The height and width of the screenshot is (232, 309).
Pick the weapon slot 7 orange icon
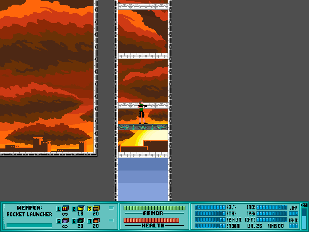pyautogui.click(x=95, y=221)
